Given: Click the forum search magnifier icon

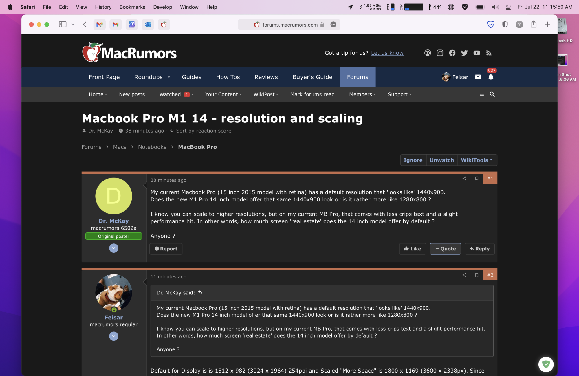Looking at the screenshot, I should (x=492, y=94).
